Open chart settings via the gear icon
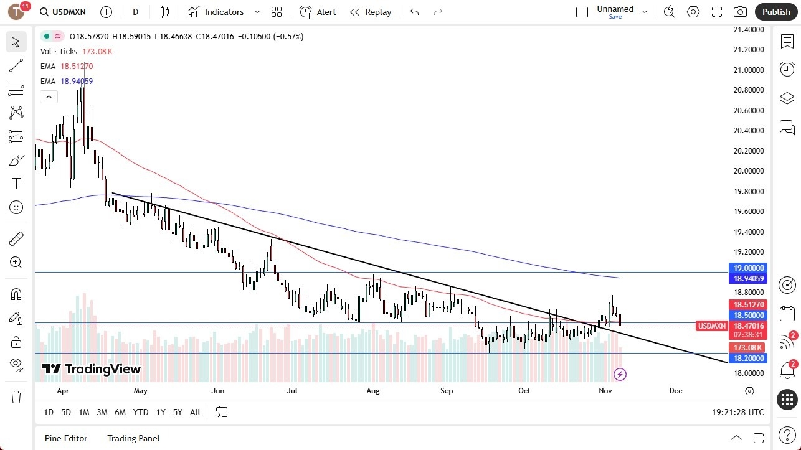Image resolution: width=801 pixels, height=450 pixels. [693, 11]
